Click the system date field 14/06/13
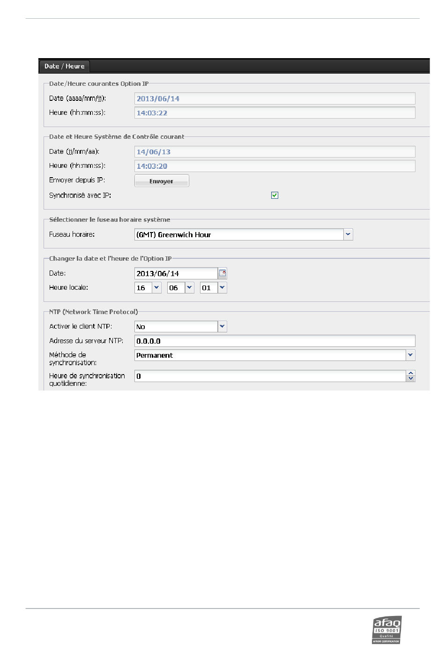This screenshot has width=445, height=646. 275,152
